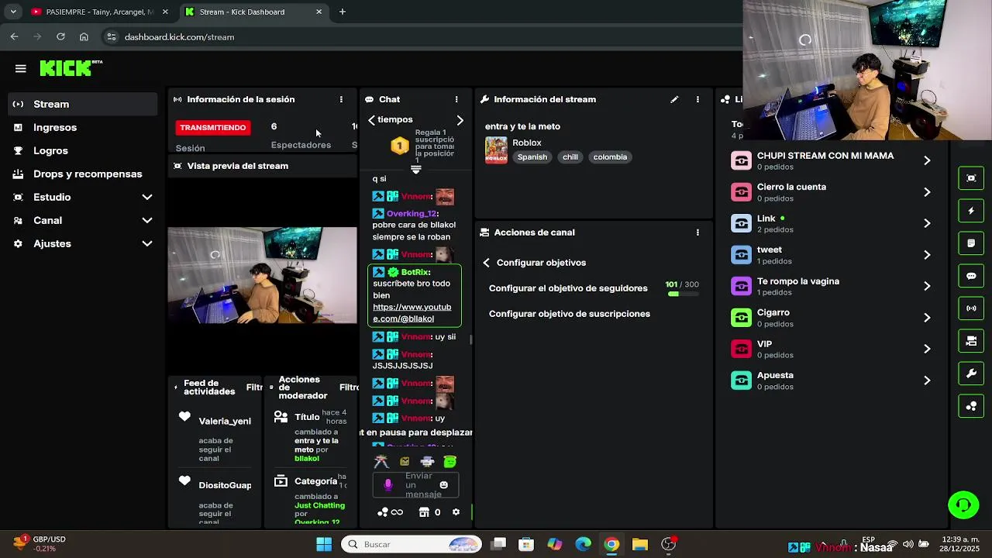Go to previous chat leaderboard with left arrow
Screen dimensions: 992x558
372,120
